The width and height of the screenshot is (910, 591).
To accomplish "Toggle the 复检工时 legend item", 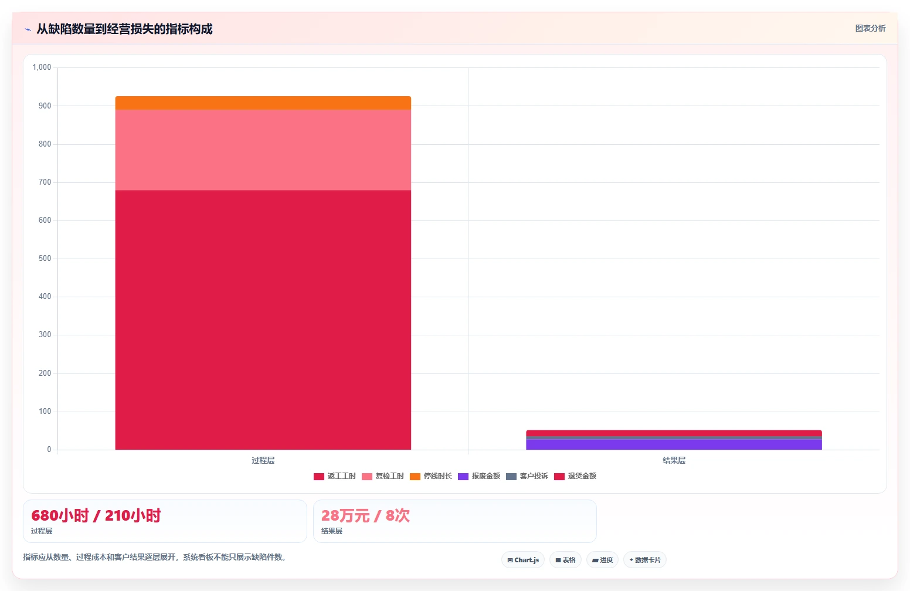I will (383, 476).
